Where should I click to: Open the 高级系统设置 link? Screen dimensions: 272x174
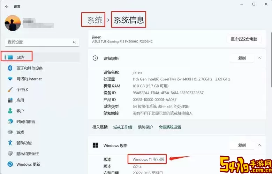point(170,127)
